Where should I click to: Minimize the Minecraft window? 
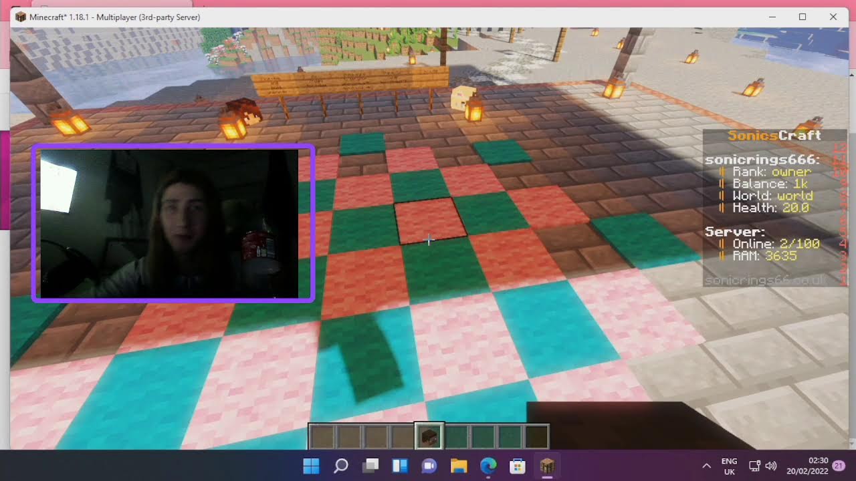click(x=772, y=17)
